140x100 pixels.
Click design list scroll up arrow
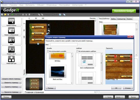(x=72, y=54)
